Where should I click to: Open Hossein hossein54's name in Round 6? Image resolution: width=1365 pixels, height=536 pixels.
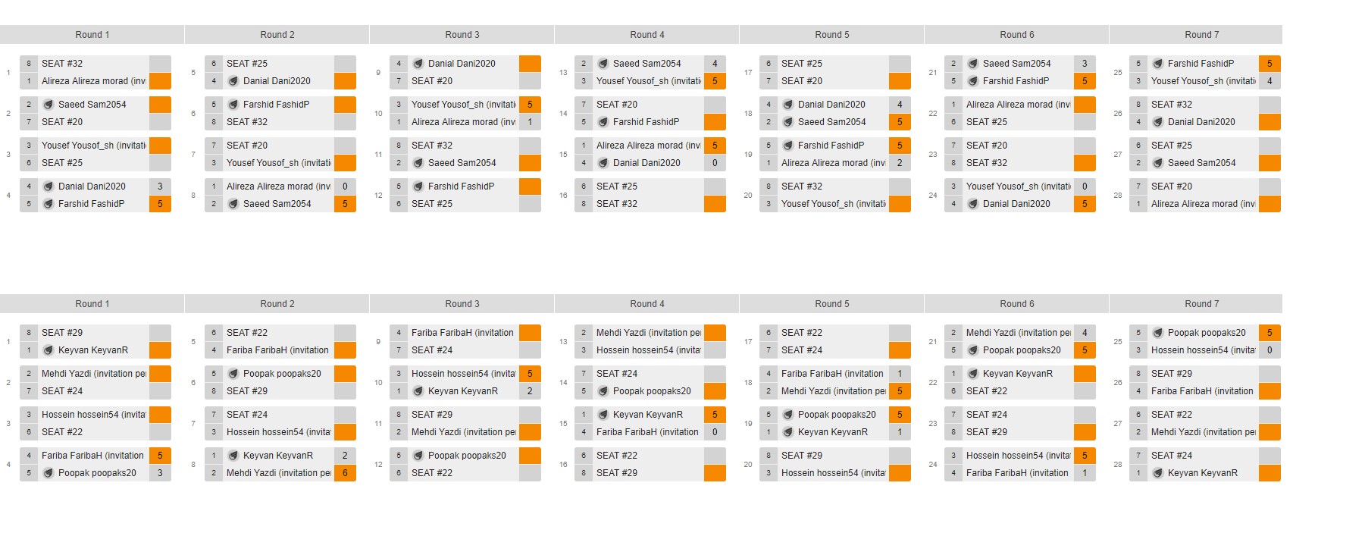[x=1017, y=456]
